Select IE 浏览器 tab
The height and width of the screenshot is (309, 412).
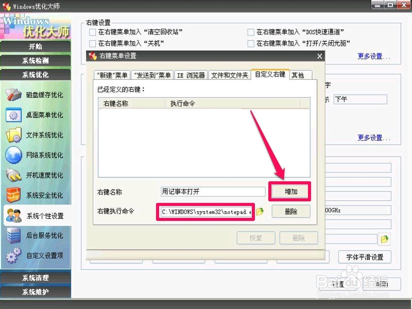point(191,75)
